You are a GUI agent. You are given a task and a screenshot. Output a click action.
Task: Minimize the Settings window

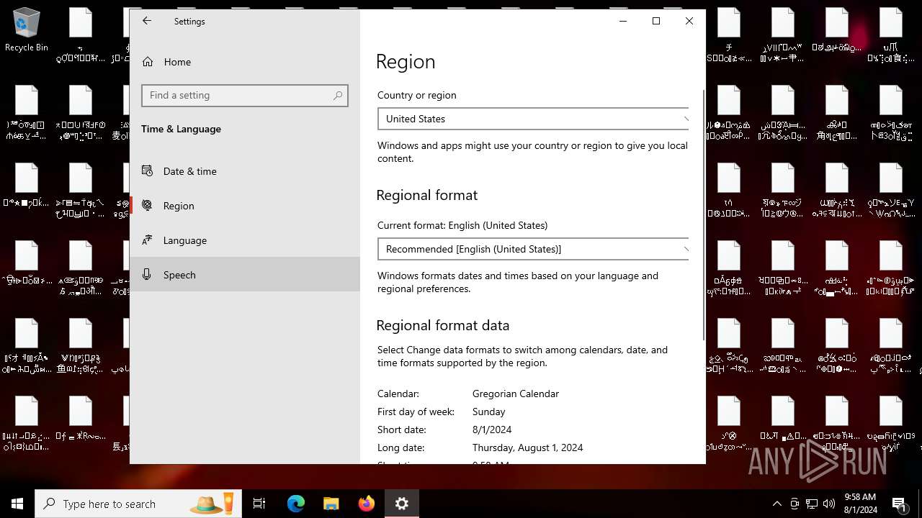623,21
